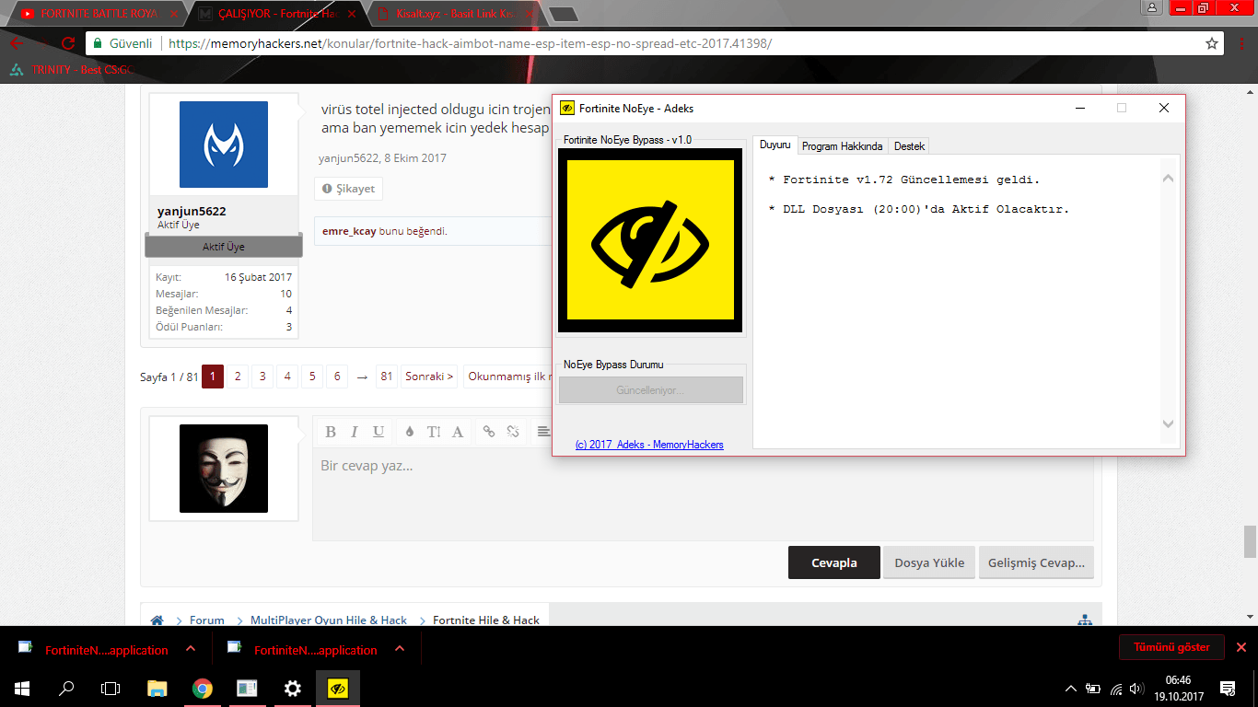1258x707 pixels.
Task: Close the downloads bar
Action: tap(1241, 647)
